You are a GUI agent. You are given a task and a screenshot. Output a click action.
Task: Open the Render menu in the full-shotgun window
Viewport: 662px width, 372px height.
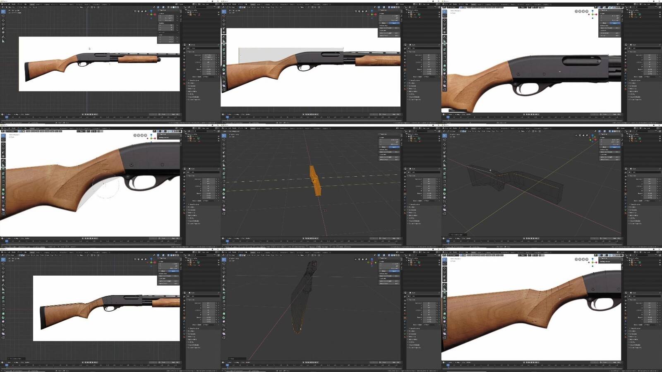(14, 4)
